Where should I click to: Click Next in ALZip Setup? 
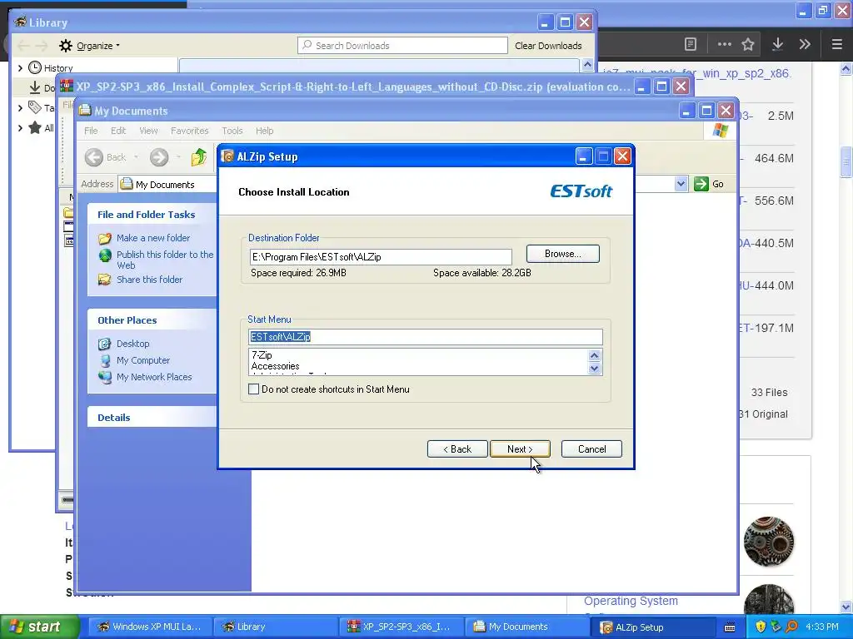(x=520, y=448)
